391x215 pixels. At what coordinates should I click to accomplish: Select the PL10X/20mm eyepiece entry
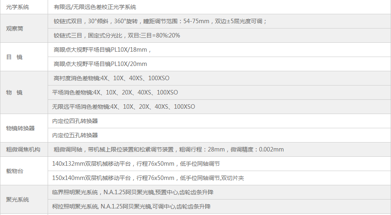(100, 64)
